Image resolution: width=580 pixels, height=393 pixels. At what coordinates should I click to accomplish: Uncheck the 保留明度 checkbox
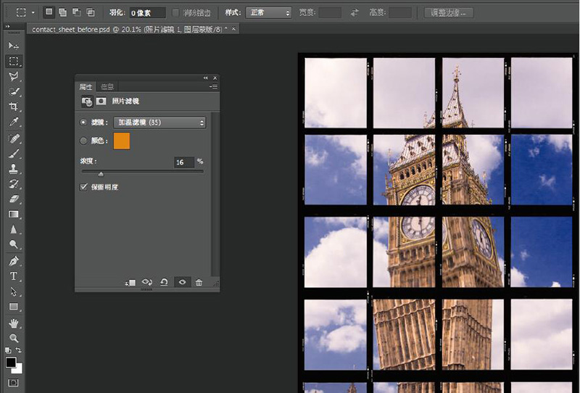[84, 187]
